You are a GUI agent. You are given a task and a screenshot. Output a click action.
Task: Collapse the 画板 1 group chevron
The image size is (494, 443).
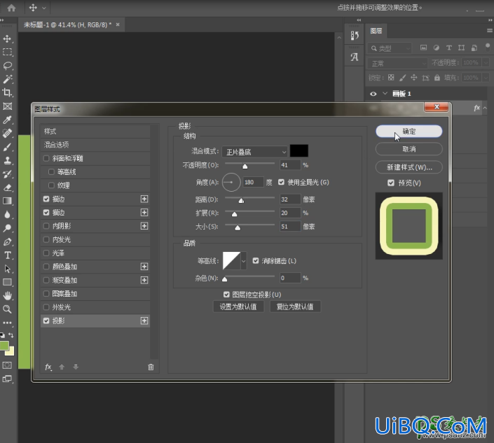[x=385, y=94]
